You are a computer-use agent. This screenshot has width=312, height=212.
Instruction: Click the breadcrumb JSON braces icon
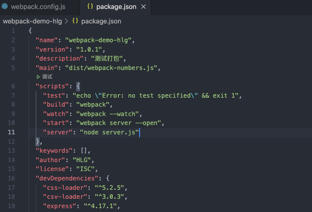point(75,21)
